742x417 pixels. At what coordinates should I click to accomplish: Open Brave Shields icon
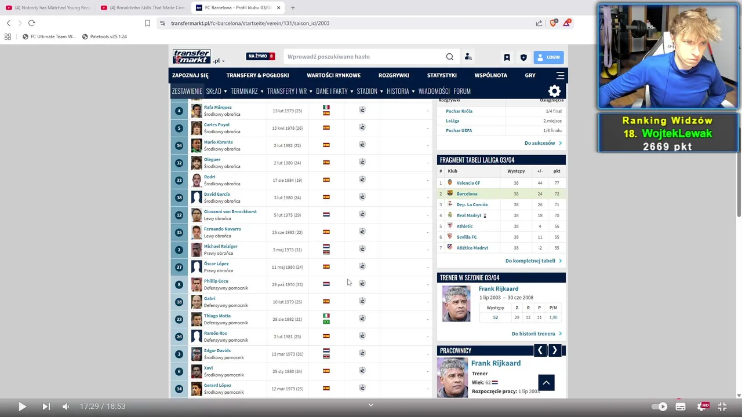click(x=553, y=23)
